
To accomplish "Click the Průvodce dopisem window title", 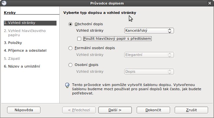I will (107, 3).
